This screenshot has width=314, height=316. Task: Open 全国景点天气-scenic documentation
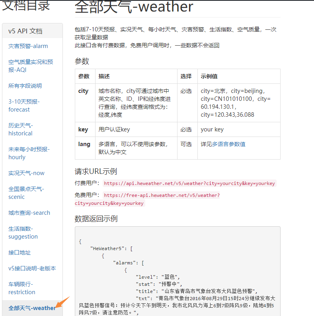coord(26,193)
